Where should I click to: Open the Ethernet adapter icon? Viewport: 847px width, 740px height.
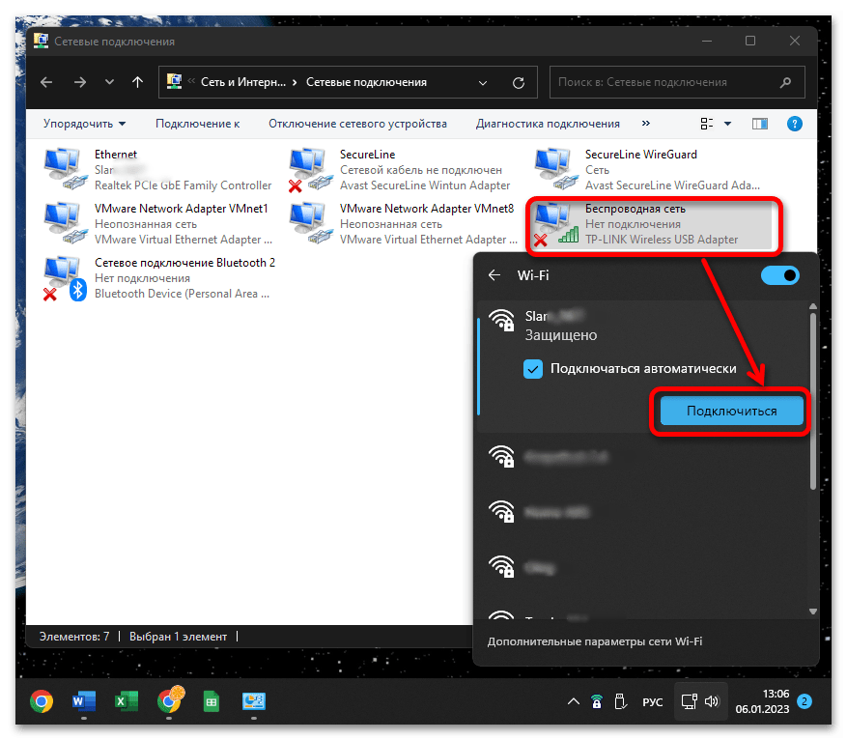pos(66,170)
